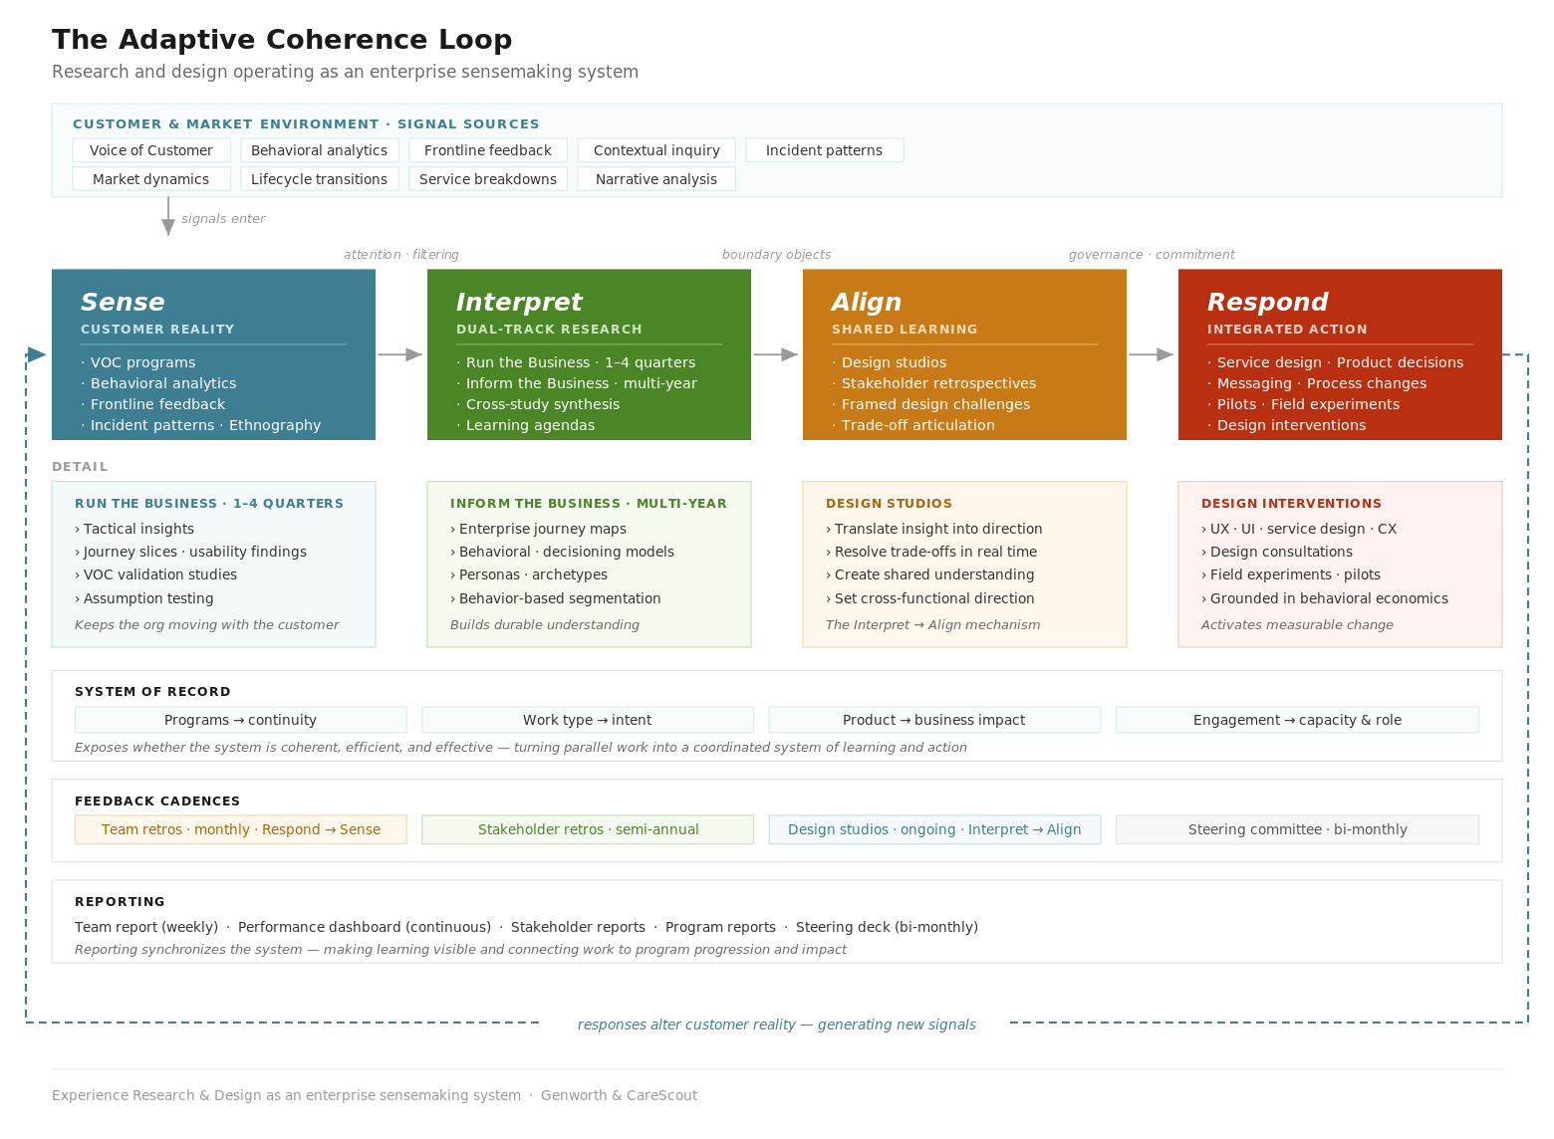Click 'VOC programs' in the Sense card
This screenshot has height=1139, width=1554.
tap(142, 362)
